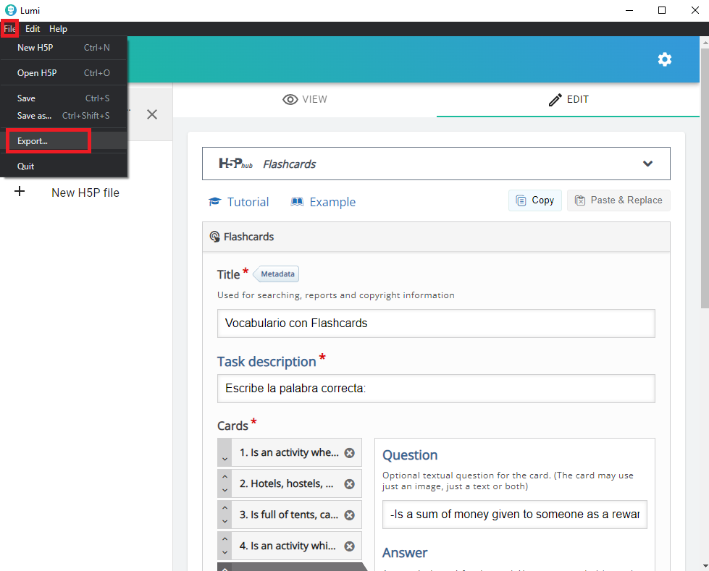Screen dimensions: 709x571
Task: Select Export... from the File menu
Action: (x=33, y=141)
